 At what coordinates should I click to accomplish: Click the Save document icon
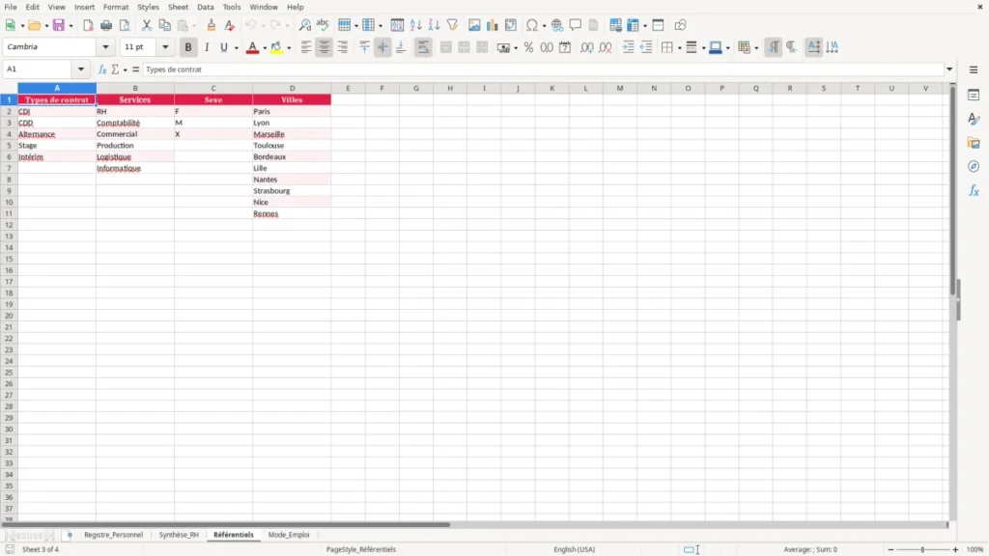(59, 25)
